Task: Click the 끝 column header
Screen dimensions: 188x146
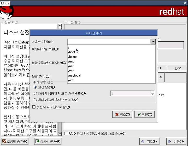Action: [161, 77]
